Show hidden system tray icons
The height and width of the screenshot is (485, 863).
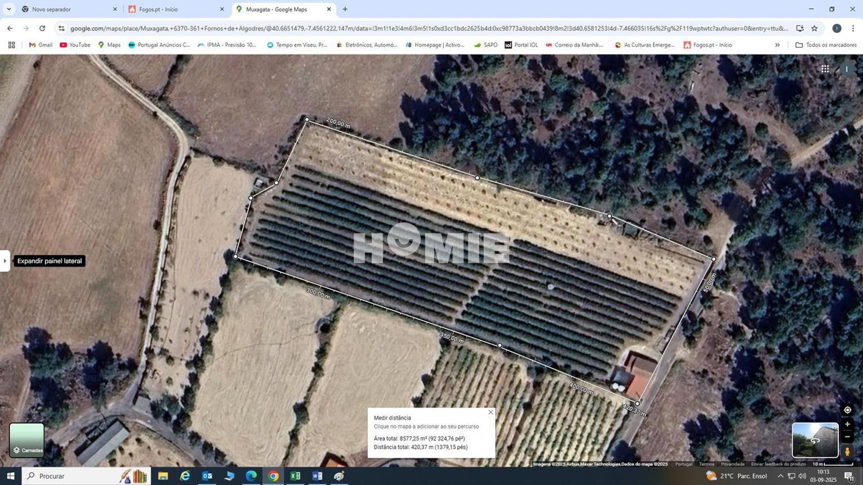point(781,476)
